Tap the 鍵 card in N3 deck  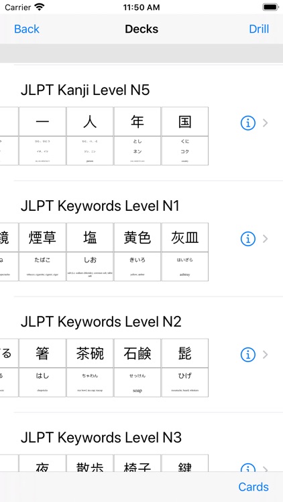pyautogui.click(x=185, y=463)
